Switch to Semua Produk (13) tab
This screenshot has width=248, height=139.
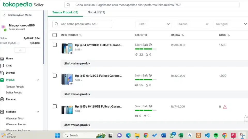click(65, 12)
